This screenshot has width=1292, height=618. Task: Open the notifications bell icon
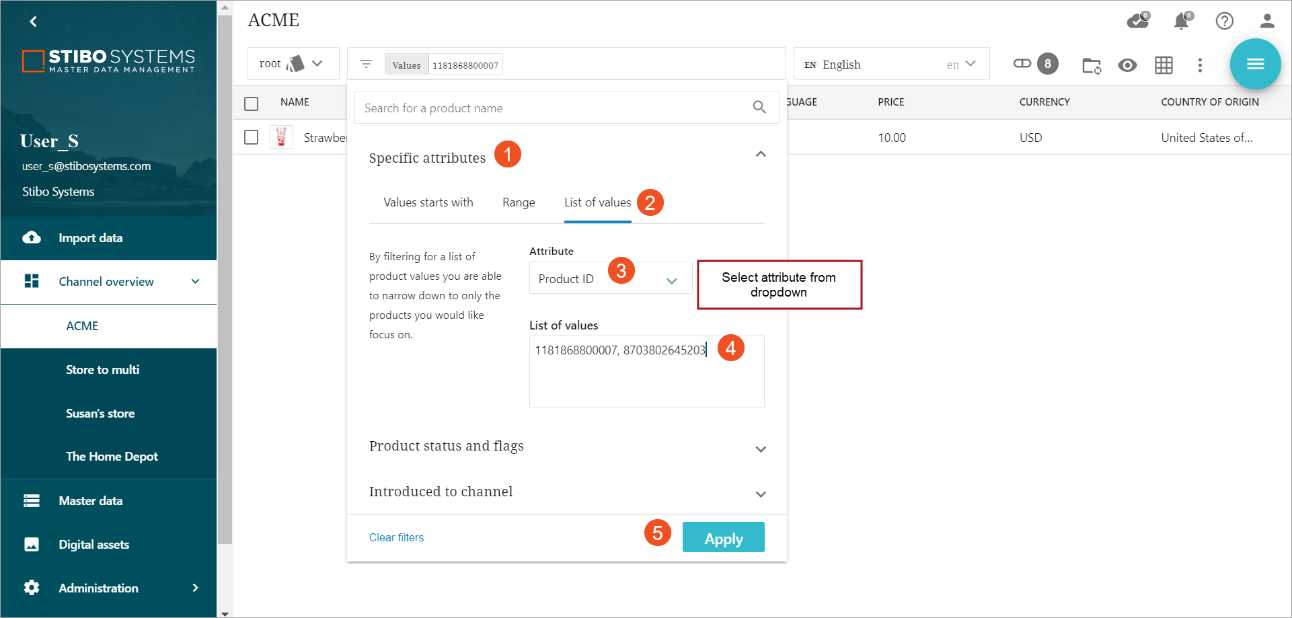(x=1181, y=22)
